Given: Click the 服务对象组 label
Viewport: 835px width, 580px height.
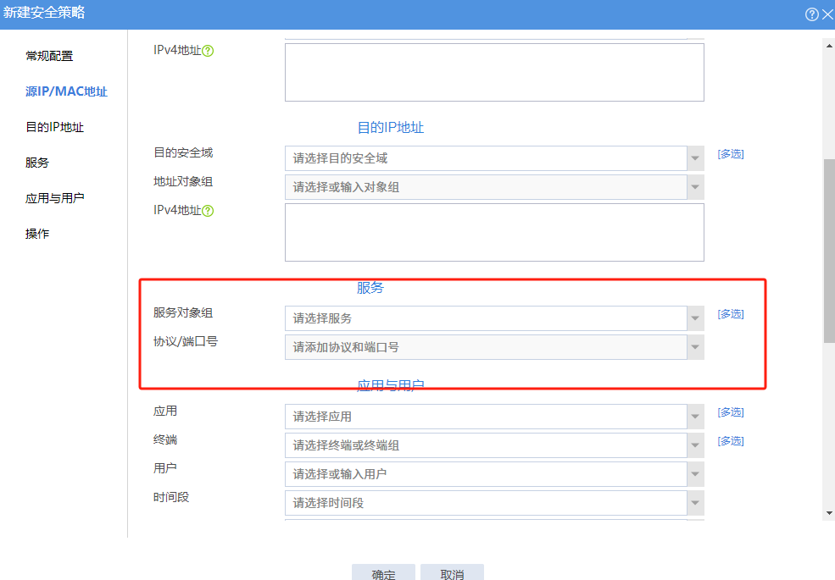Looking at the screenshot, I should 183,313.
